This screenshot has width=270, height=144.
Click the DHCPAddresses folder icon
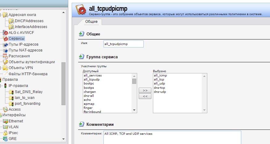coord(11,21)
